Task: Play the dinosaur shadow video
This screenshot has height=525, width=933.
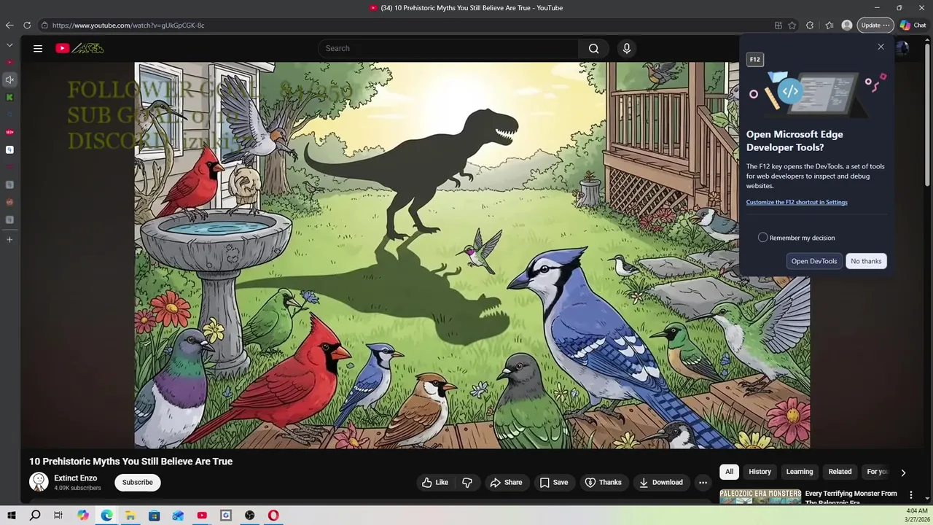Action: [x=472, y=255]
